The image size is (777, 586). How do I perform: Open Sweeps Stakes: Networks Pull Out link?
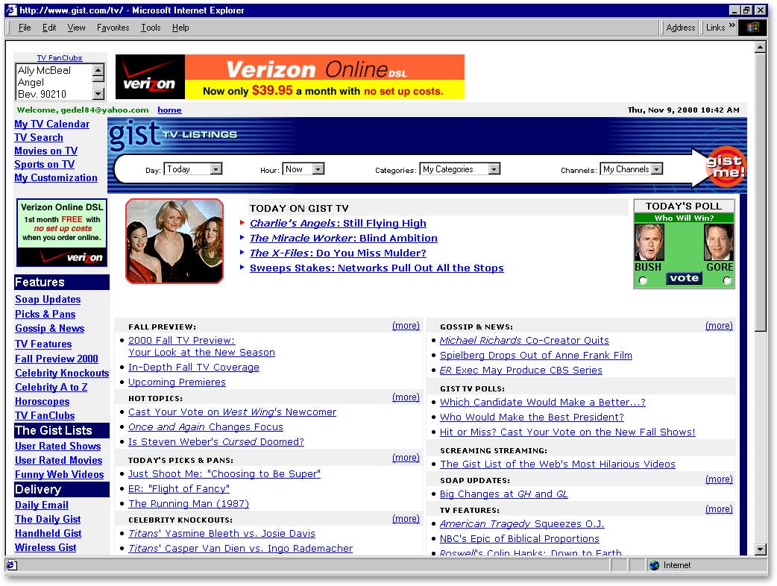click(377, 268)
